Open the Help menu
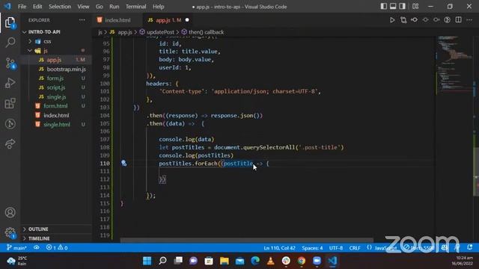 pyautogui.click(x=158, y=7)
